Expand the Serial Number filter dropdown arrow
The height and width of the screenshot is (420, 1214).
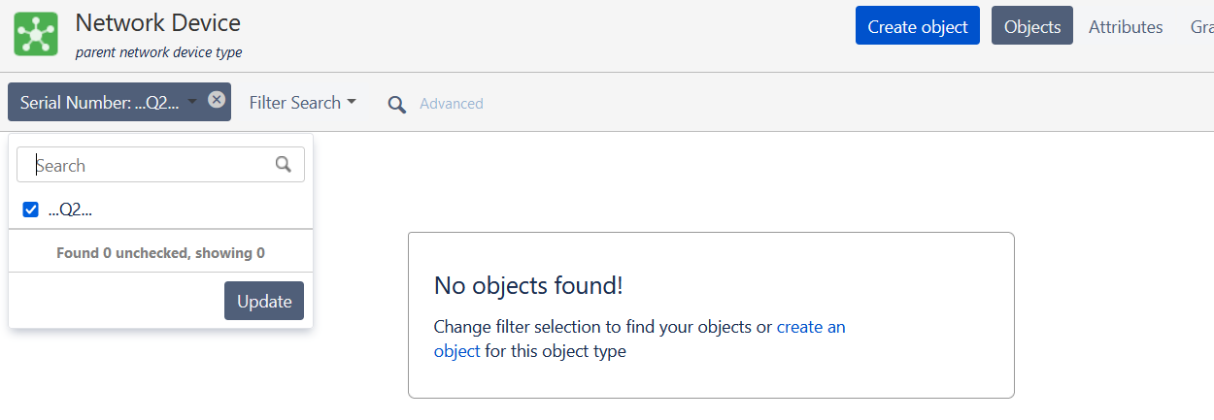point(192,102)
